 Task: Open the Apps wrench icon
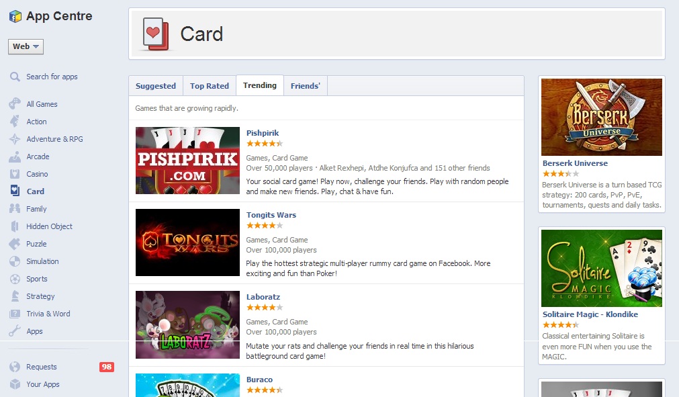click(15, 331)
